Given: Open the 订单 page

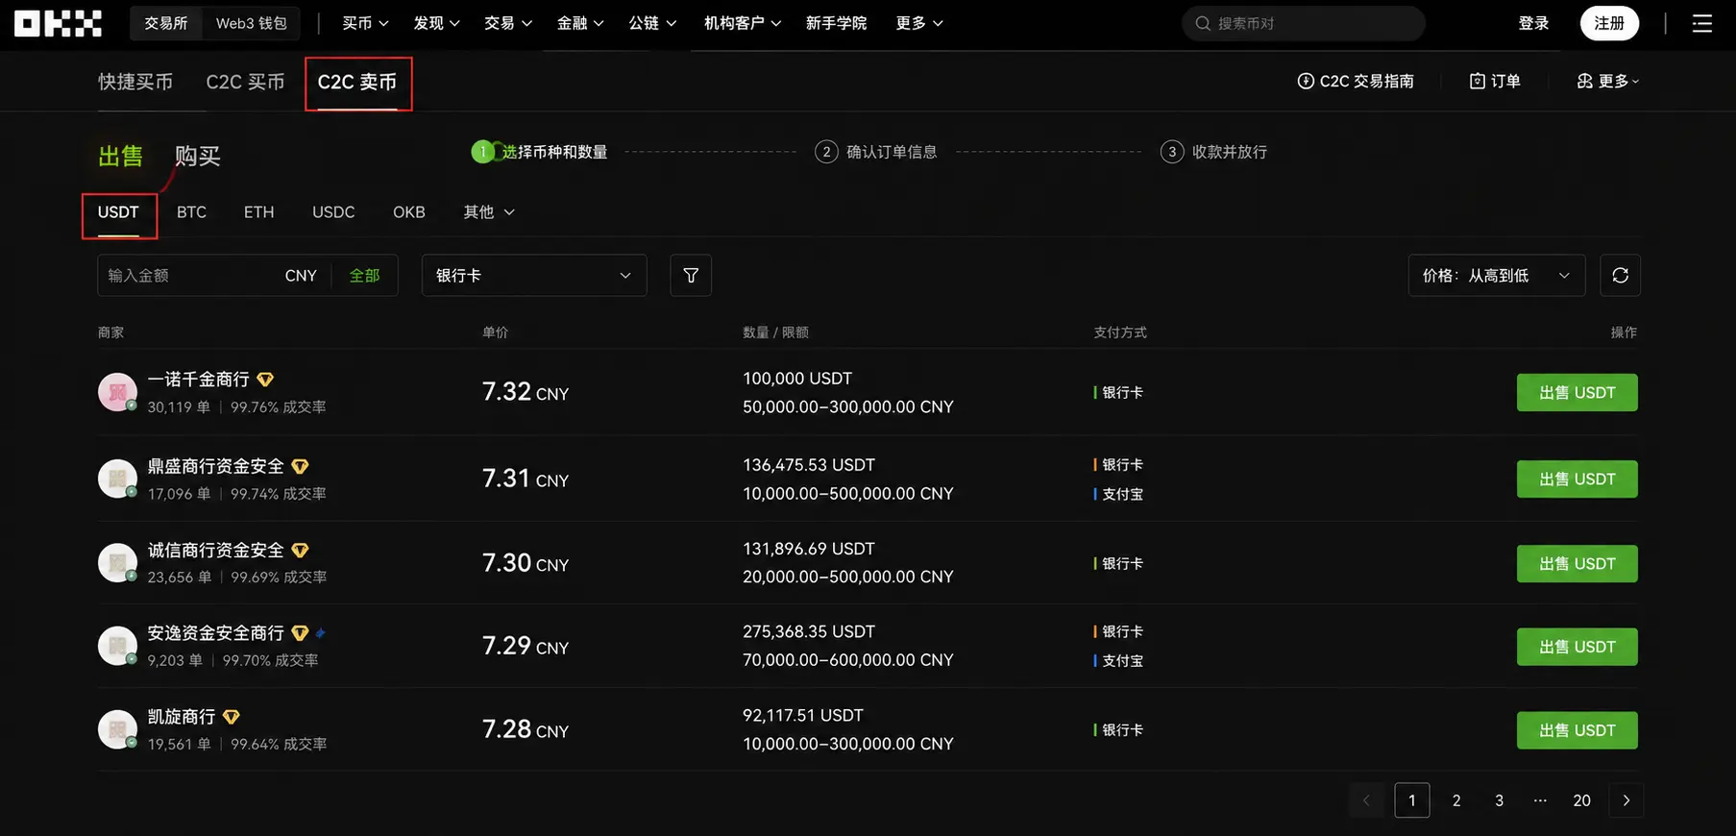Looking at the screenshot, I should point(1495,81).
